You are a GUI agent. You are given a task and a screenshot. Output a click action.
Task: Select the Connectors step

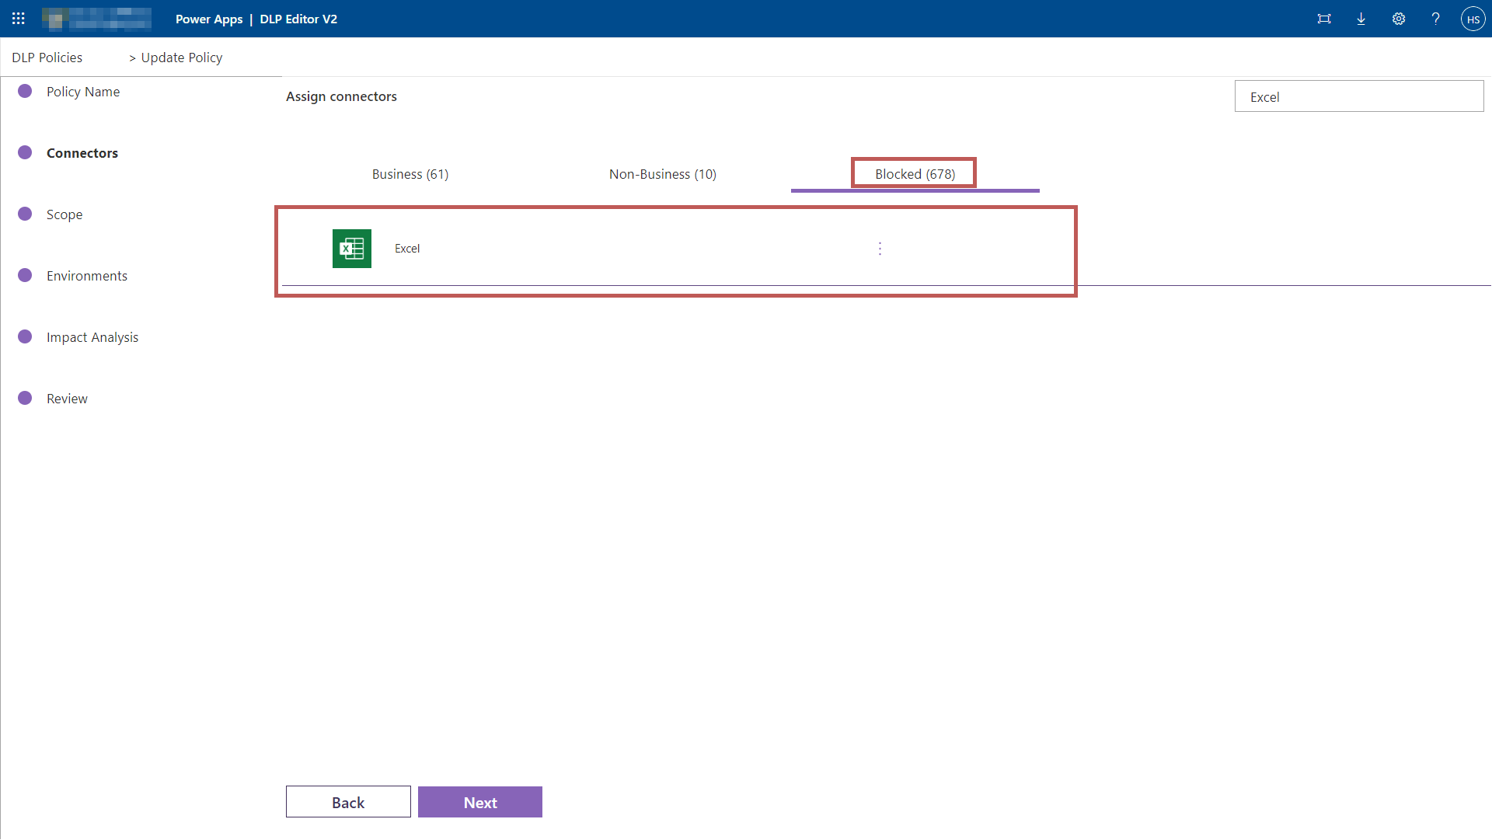(x=82, y=153)
